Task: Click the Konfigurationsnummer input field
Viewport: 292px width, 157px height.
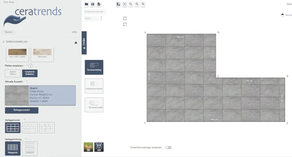Action: coord(95,12)
